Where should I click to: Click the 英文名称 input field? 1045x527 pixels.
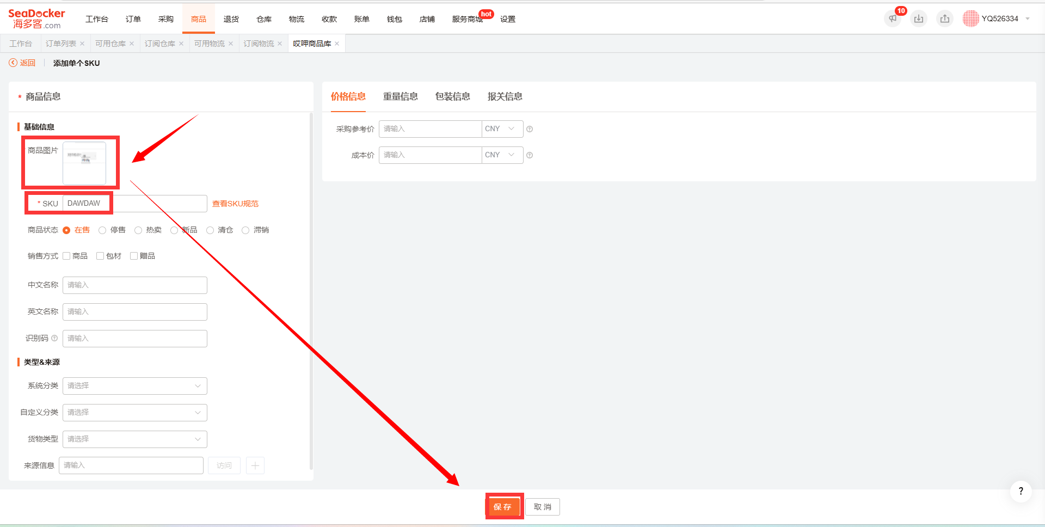[x=135, y=312]
